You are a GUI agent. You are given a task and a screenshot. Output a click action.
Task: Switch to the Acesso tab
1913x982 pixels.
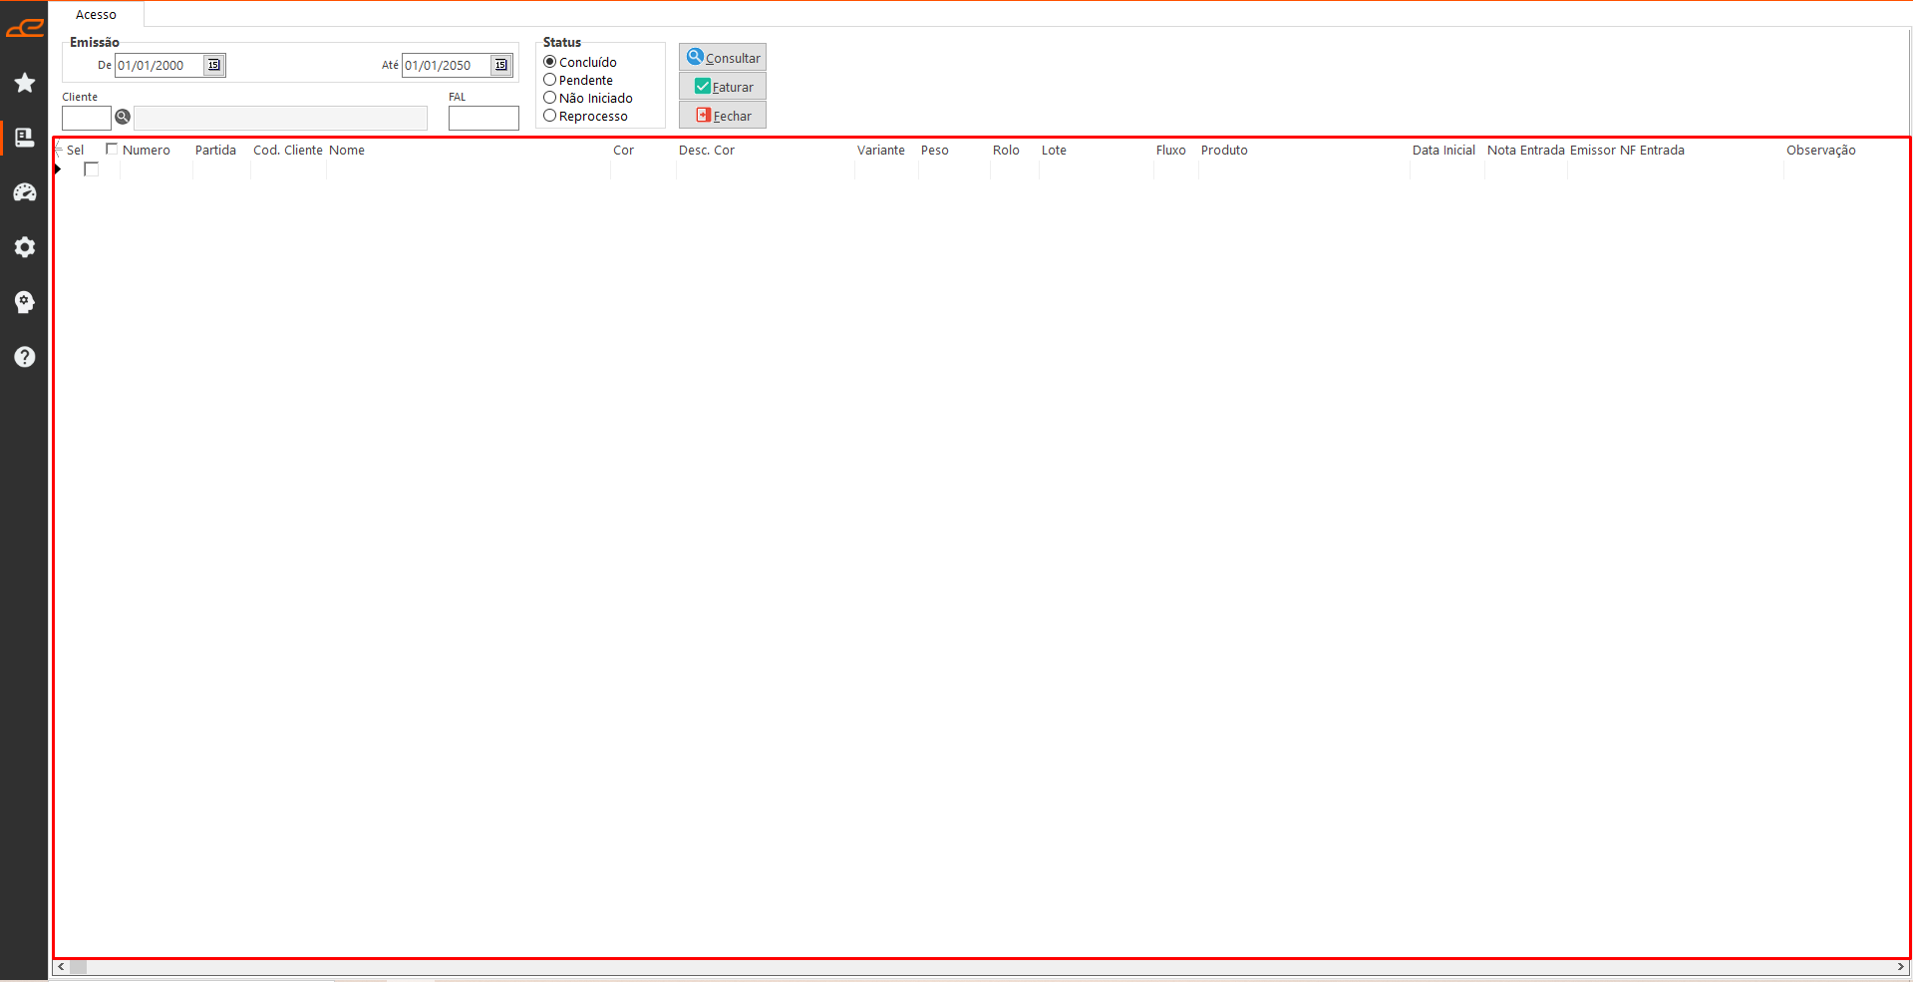coord(96,15)
